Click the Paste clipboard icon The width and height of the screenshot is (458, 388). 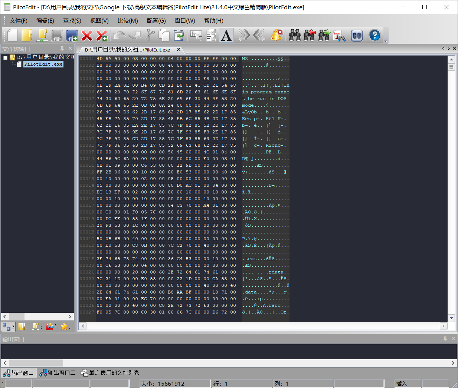click(x=179, y=35)
